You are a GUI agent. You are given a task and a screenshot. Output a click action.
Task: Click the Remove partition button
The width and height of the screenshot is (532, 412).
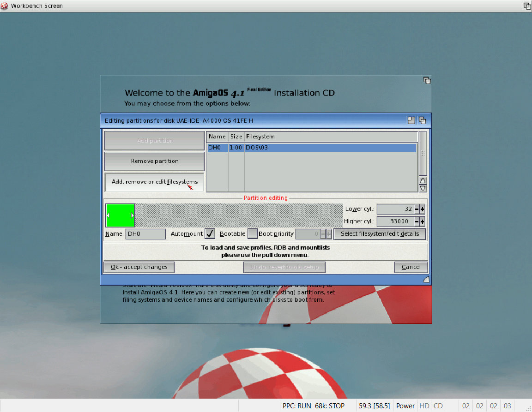(x=154, y=161)
